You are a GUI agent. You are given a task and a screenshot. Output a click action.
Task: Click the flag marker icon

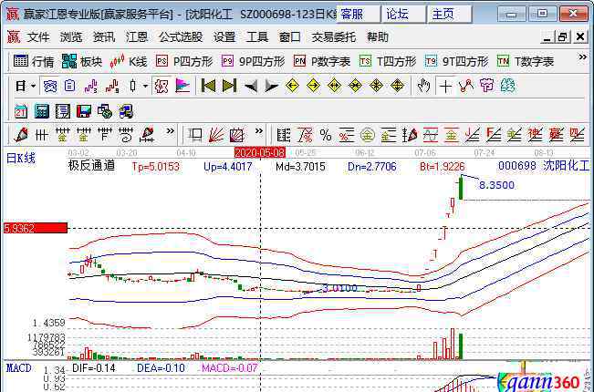click(182, 86)
